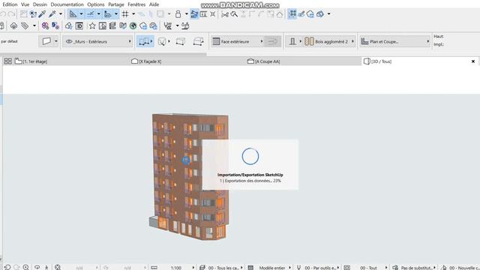This screenshot has height=270, width=480.
Task: Click the green globe location icon
Action: click(x=133, y=25)
